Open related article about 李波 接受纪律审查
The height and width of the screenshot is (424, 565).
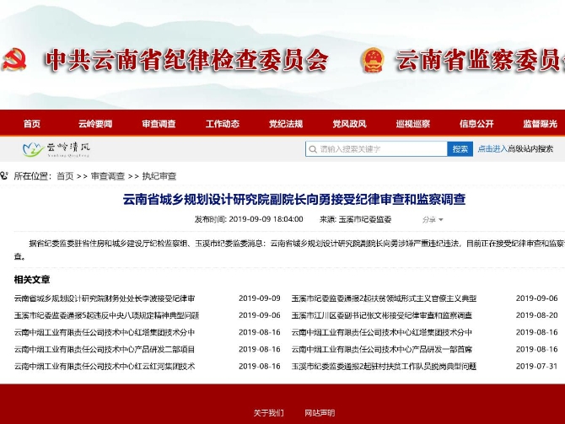tap(105, 298)
